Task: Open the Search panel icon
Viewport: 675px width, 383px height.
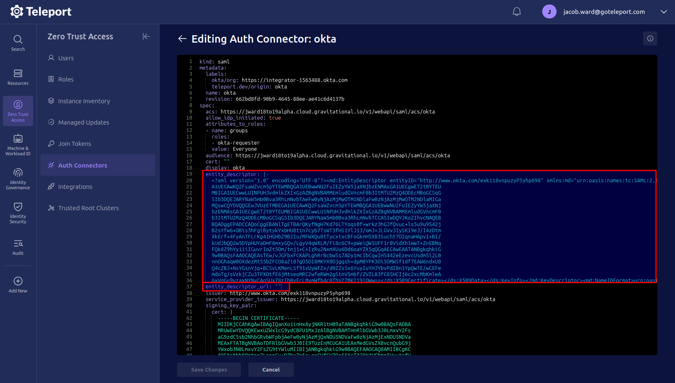Action: pyautogui.click(x=18, y=43)
